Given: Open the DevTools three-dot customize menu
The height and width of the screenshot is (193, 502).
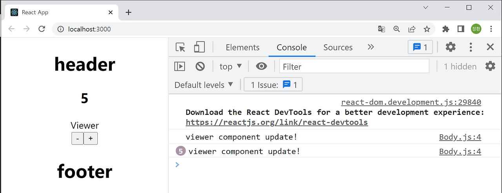Looking at the screenshot, I should tap(471, 47).
